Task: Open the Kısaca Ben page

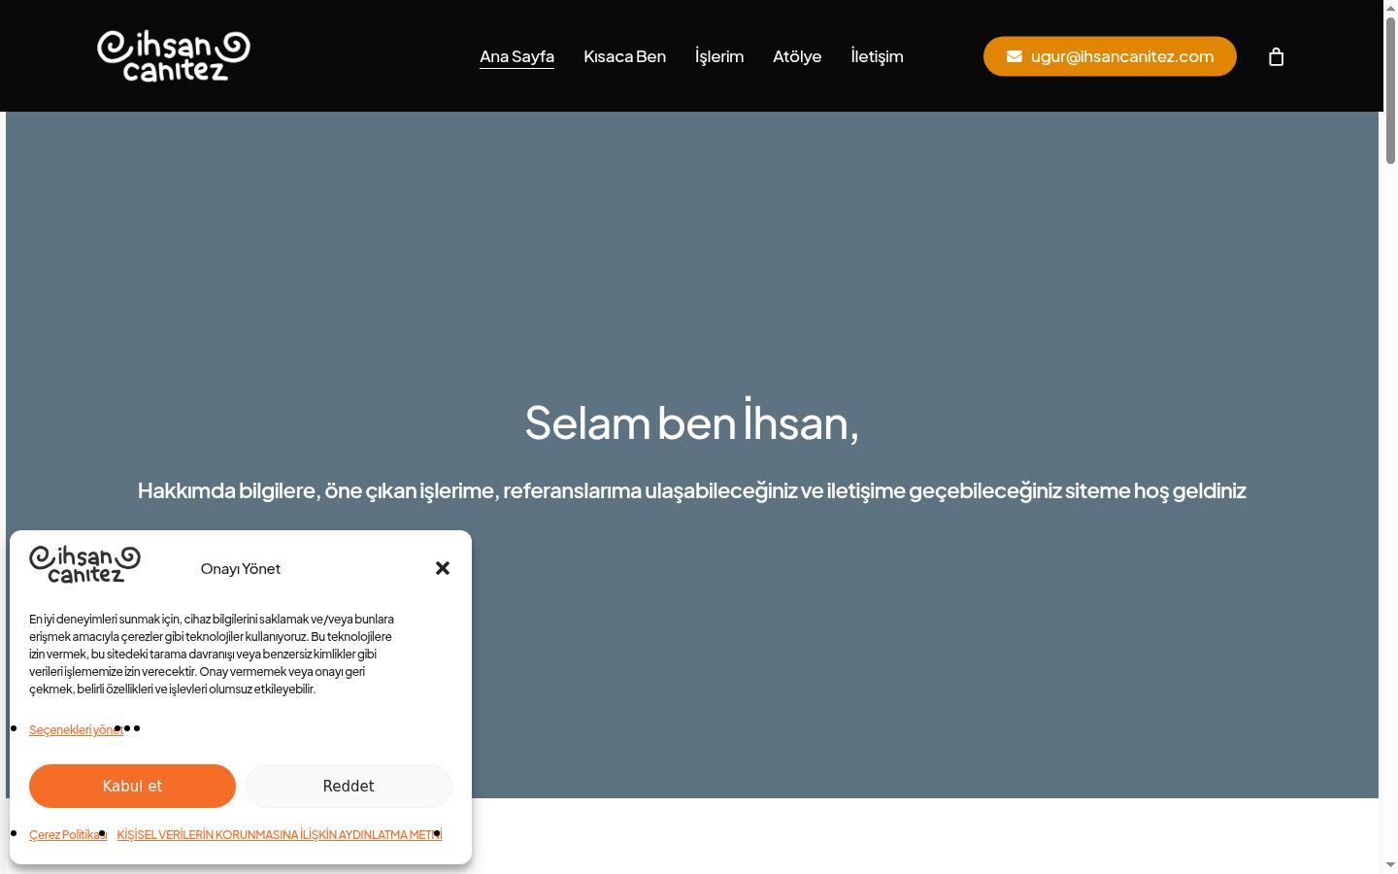Action: (625, 56)
